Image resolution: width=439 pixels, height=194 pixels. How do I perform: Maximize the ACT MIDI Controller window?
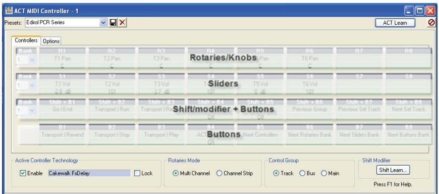click(419, 11)
